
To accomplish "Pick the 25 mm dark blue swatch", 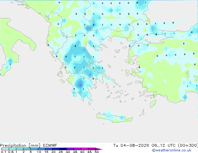I will pyautogui.click(x=63, y=149).
